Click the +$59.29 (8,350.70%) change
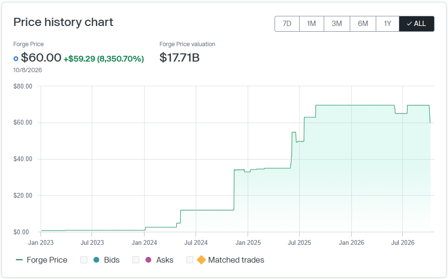Image resolution: width=448 pixels, height=279 pixels. click(x=104, y=59)
